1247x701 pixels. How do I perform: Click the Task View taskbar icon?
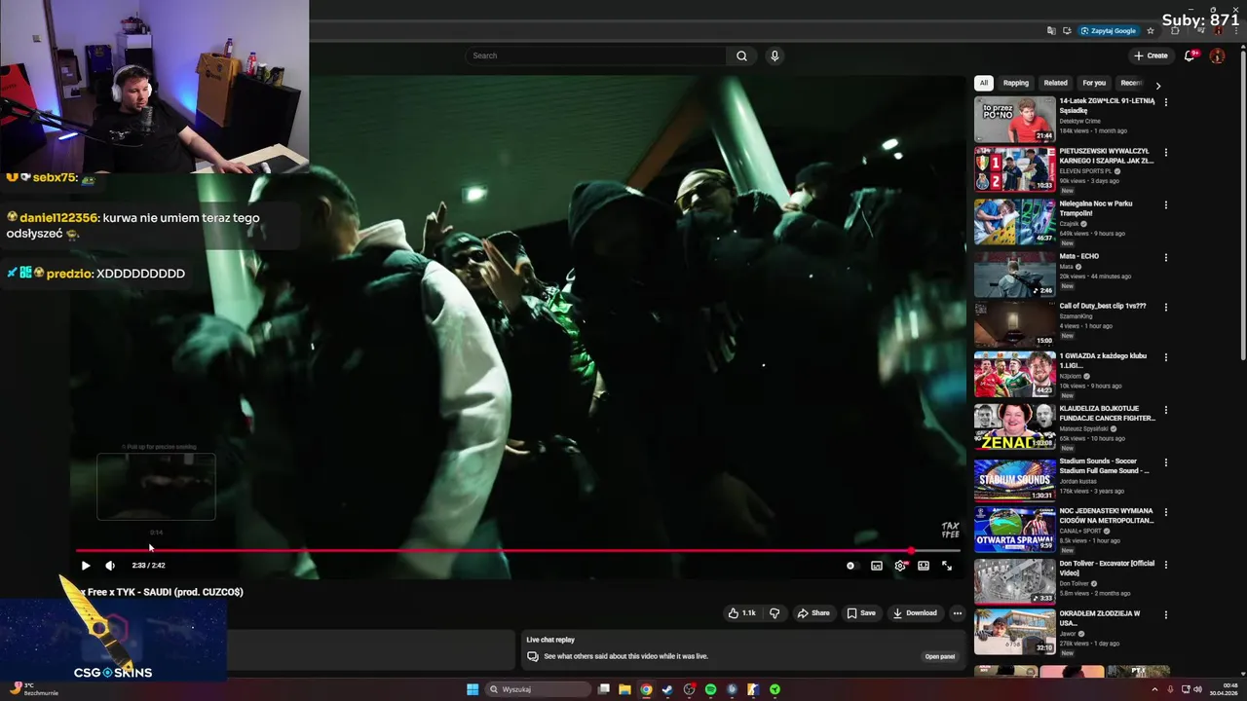(604, 689)
